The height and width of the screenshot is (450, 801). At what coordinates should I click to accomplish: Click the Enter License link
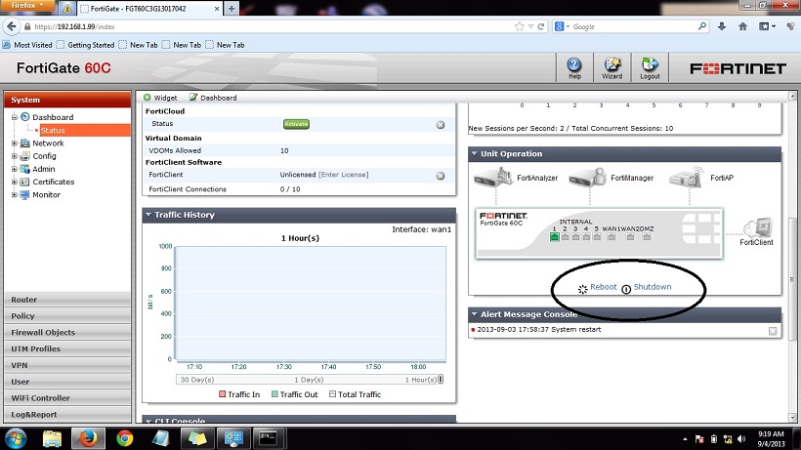343,175
